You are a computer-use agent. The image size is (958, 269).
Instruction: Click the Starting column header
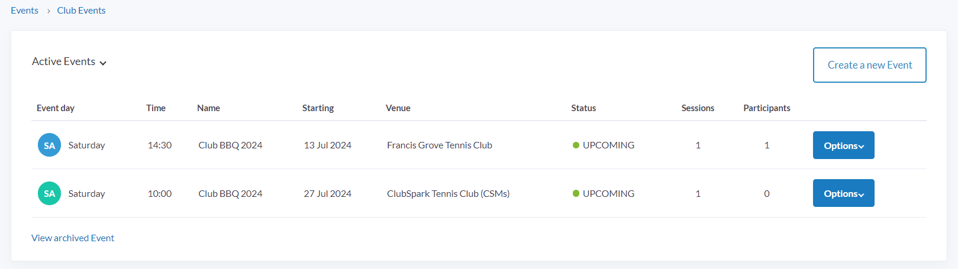tap(318, 108)
